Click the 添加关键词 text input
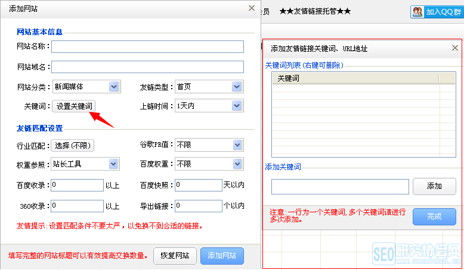464x270 pixels. click(x=340, y=187)
